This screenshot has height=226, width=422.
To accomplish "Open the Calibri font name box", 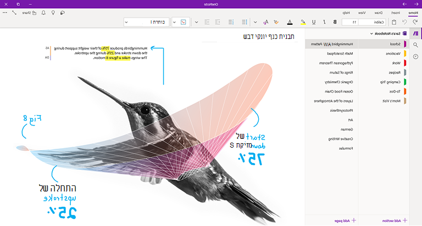I will click(x=373, y=22).
